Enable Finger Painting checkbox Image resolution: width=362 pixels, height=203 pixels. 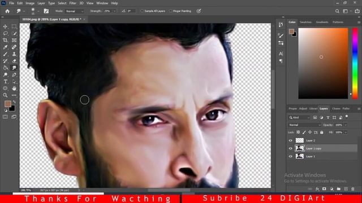(x=171, y=11)
